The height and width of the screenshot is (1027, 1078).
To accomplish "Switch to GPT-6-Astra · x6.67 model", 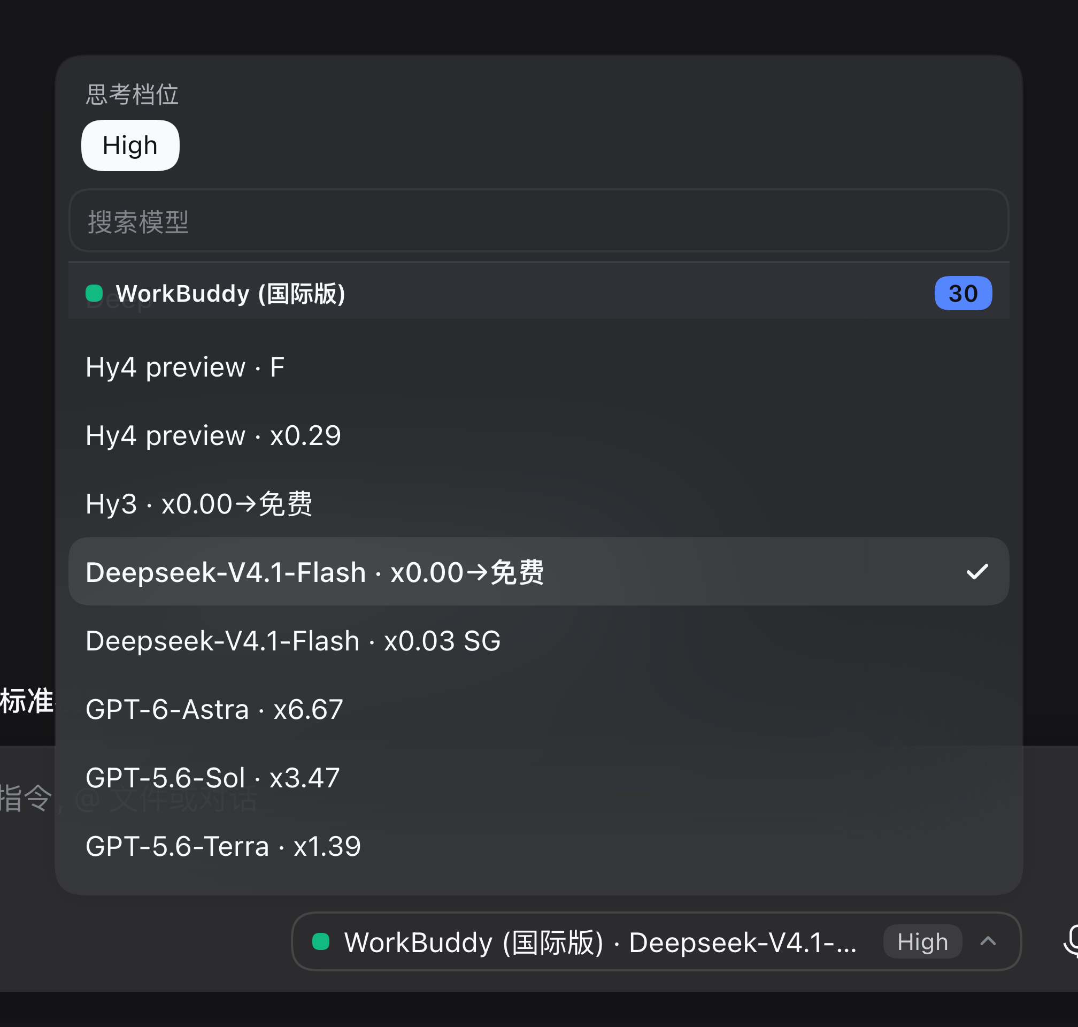I will (538, 709).
